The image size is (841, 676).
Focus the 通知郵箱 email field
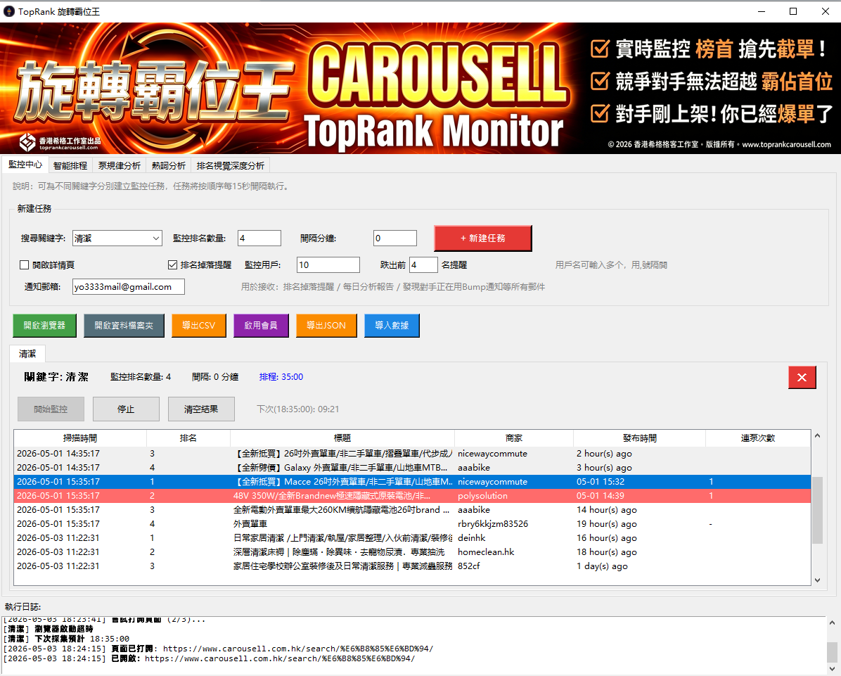pyautogui.click(x=129, y=287)
